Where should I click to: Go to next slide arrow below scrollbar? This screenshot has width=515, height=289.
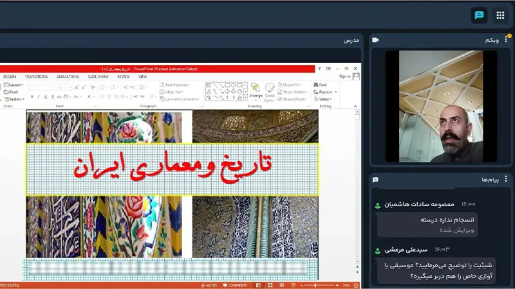coord(357,272)
